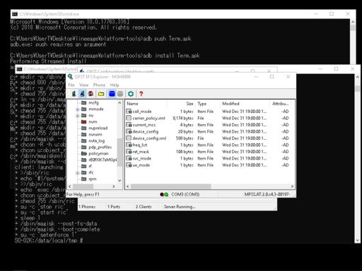This screenshot has height=271, width=362.
Task: Click the red nvm folder icon
Action: point(83,122)
